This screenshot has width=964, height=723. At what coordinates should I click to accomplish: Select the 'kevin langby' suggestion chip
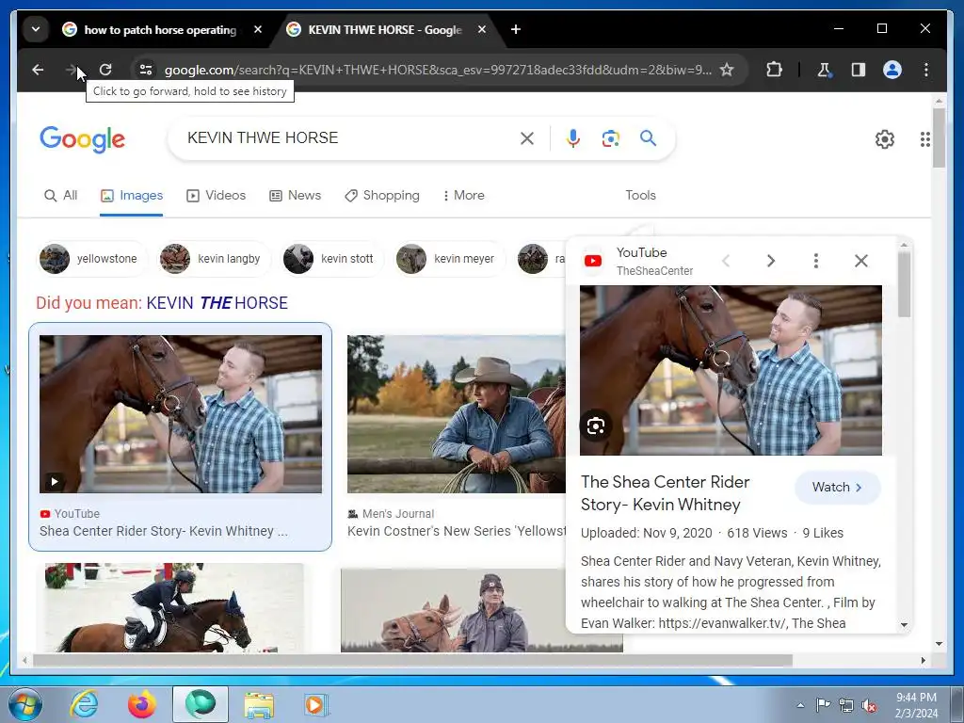click(212, 259)
